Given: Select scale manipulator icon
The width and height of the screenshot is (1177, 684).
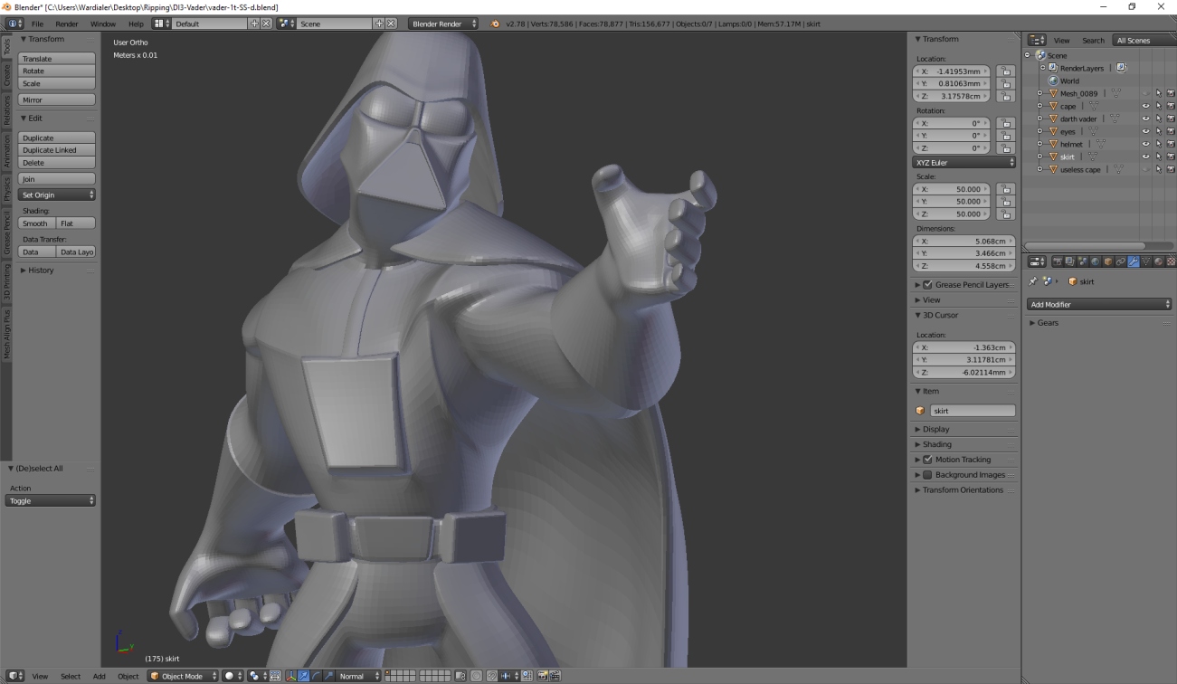Looking at the screenshot, I should [x=328, y=676].
